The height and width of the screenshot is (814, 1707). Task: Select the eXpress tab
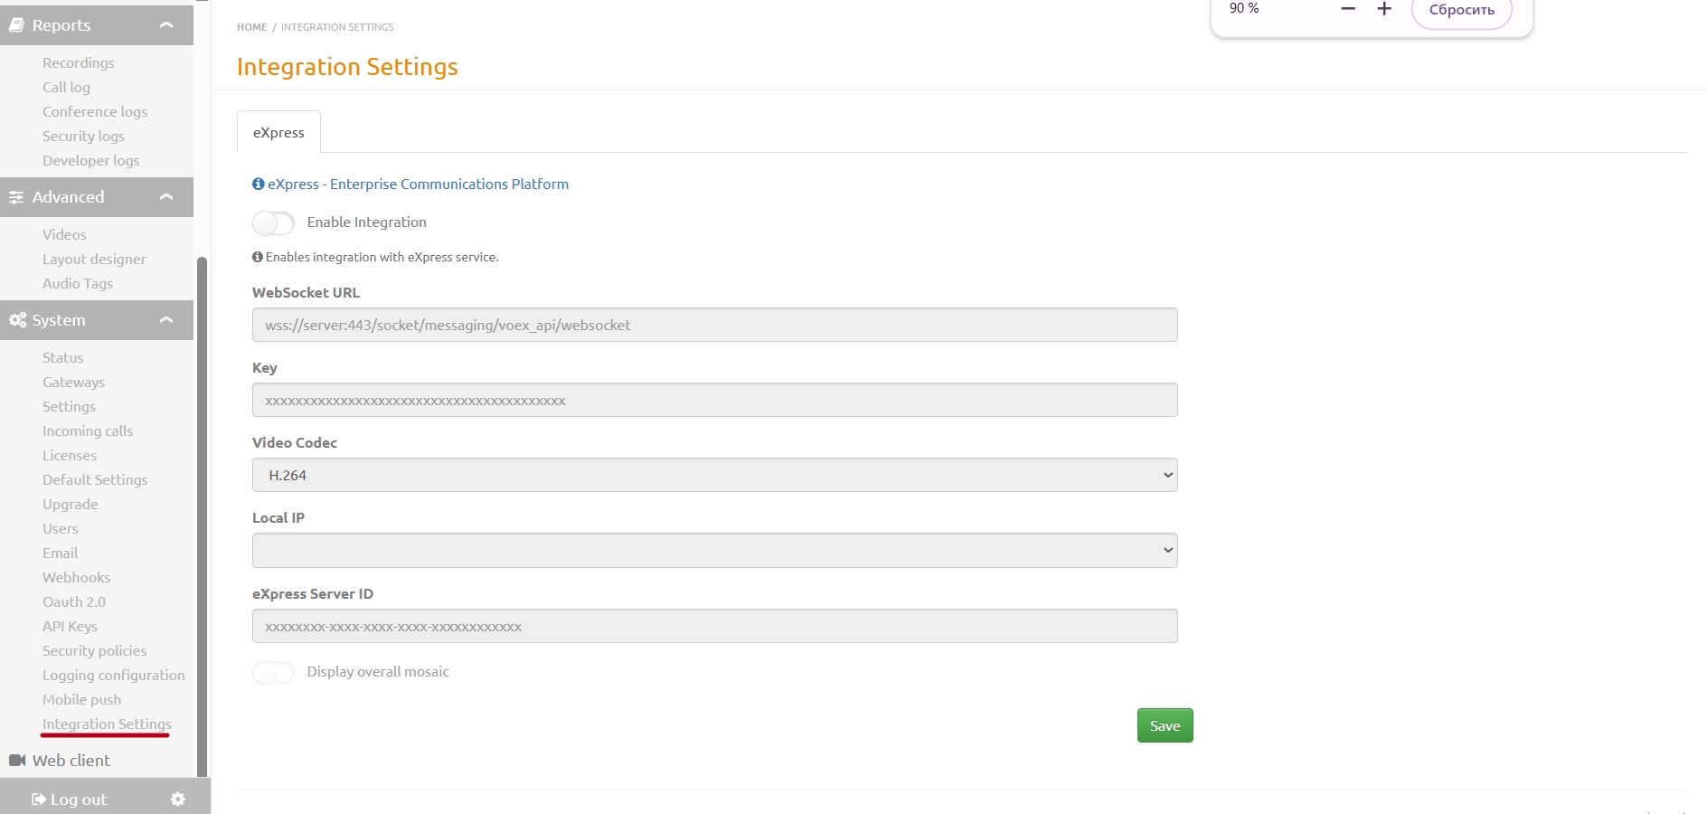278,133
